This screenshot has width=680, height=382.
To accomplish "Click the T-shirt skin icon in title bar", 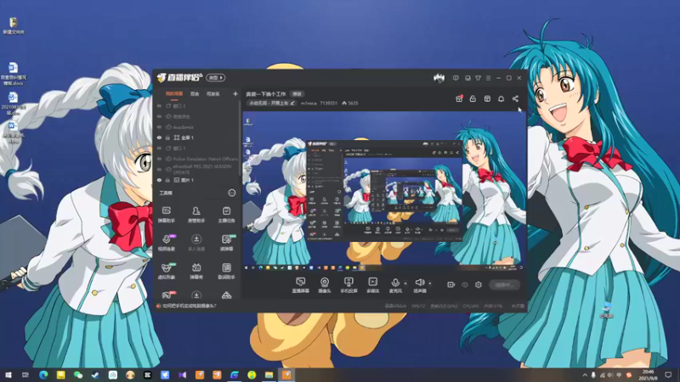I will (x=478, y=78).
